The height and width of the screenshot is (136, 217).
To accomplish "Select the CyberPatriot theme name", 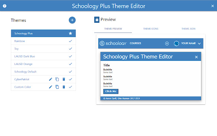I will tap(22, 79).
